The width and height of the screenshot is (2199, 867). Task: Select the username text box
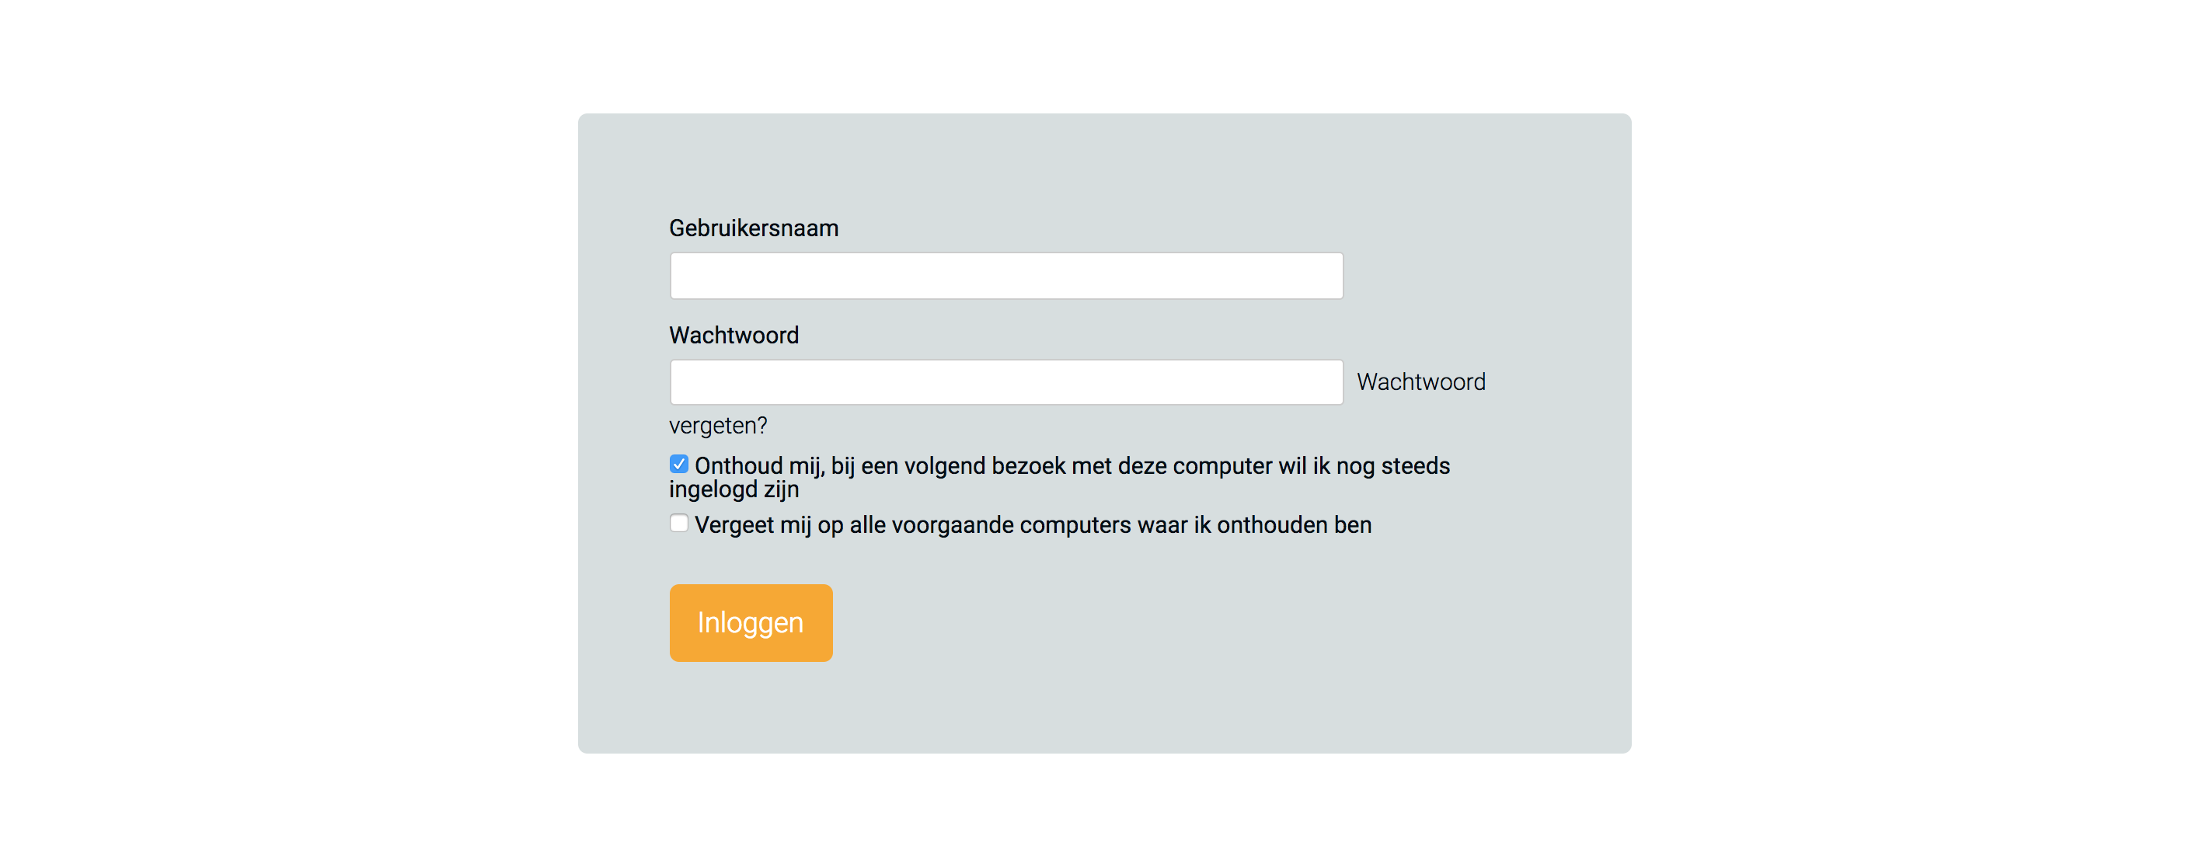[x=1005, y=276]
